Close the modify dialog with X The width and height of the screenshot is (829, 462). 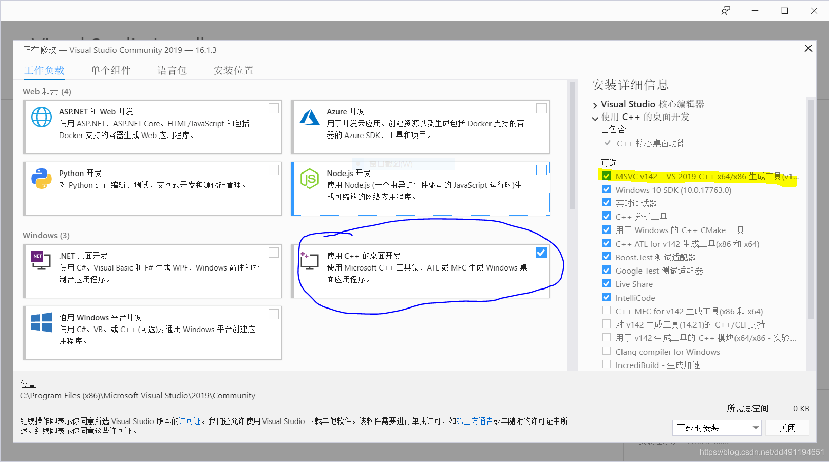point(808,48)
